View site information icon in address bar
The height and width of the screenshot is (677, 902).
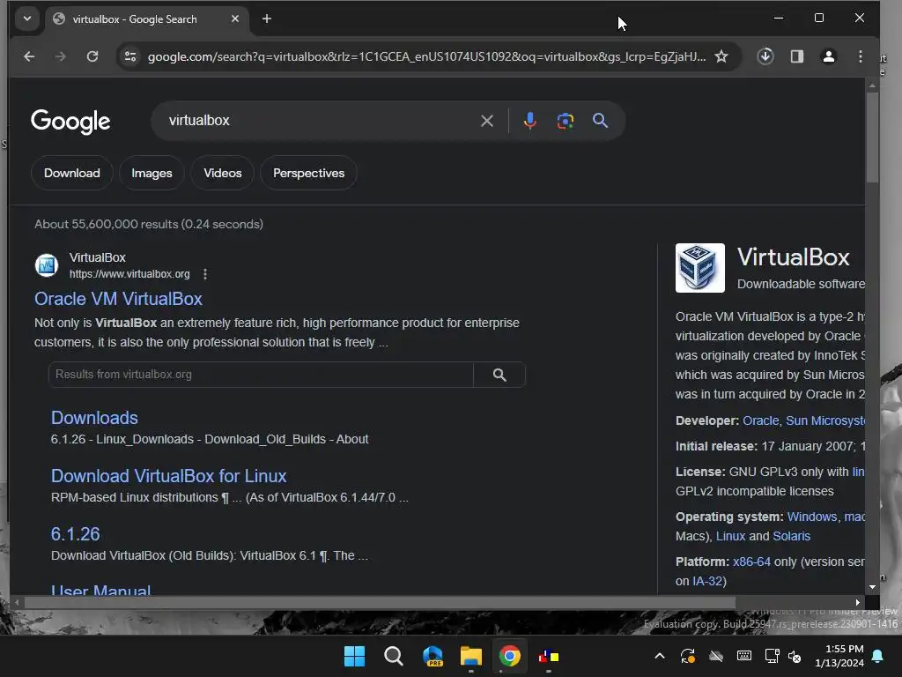[130, 56]
